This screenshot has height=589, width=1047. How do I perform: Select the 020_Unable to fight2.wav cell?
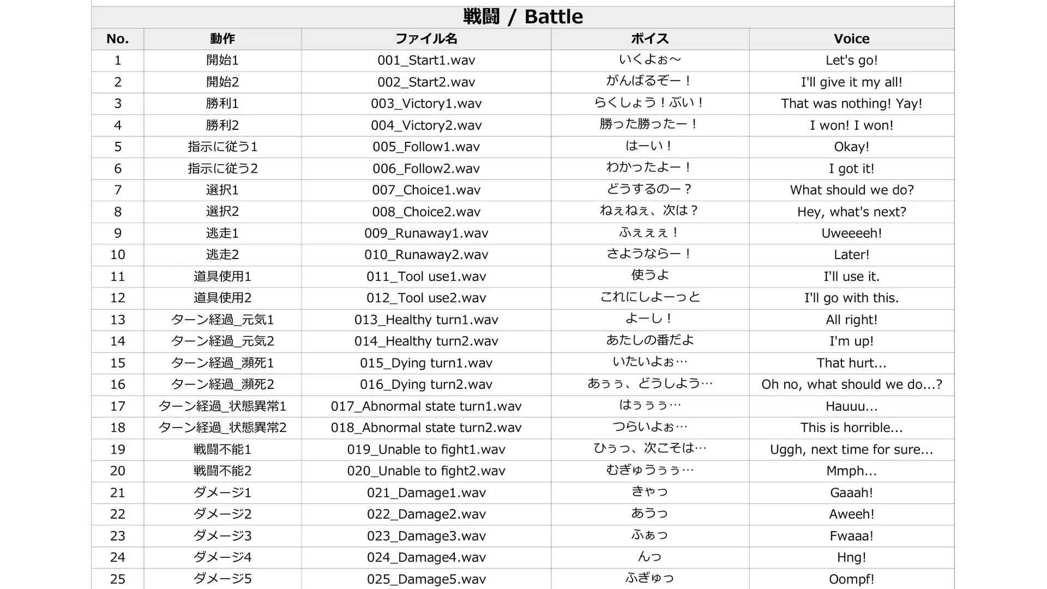click(x=426, y=471)
